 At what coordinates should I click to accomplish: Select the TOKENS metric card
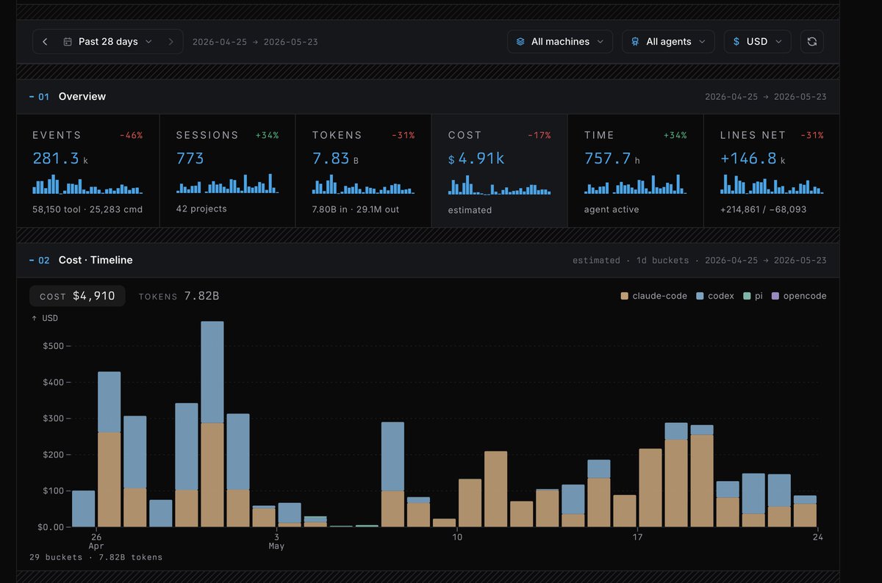(363, 170)
